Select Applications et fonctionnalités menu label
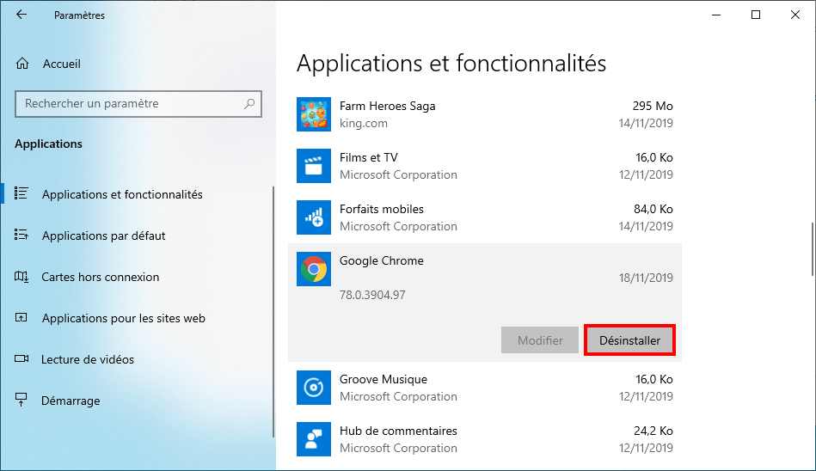Screen dimensions: 816x471 point(122,194)
